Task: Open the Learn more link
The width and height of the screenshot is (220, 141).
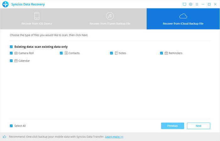Action: 114,137
